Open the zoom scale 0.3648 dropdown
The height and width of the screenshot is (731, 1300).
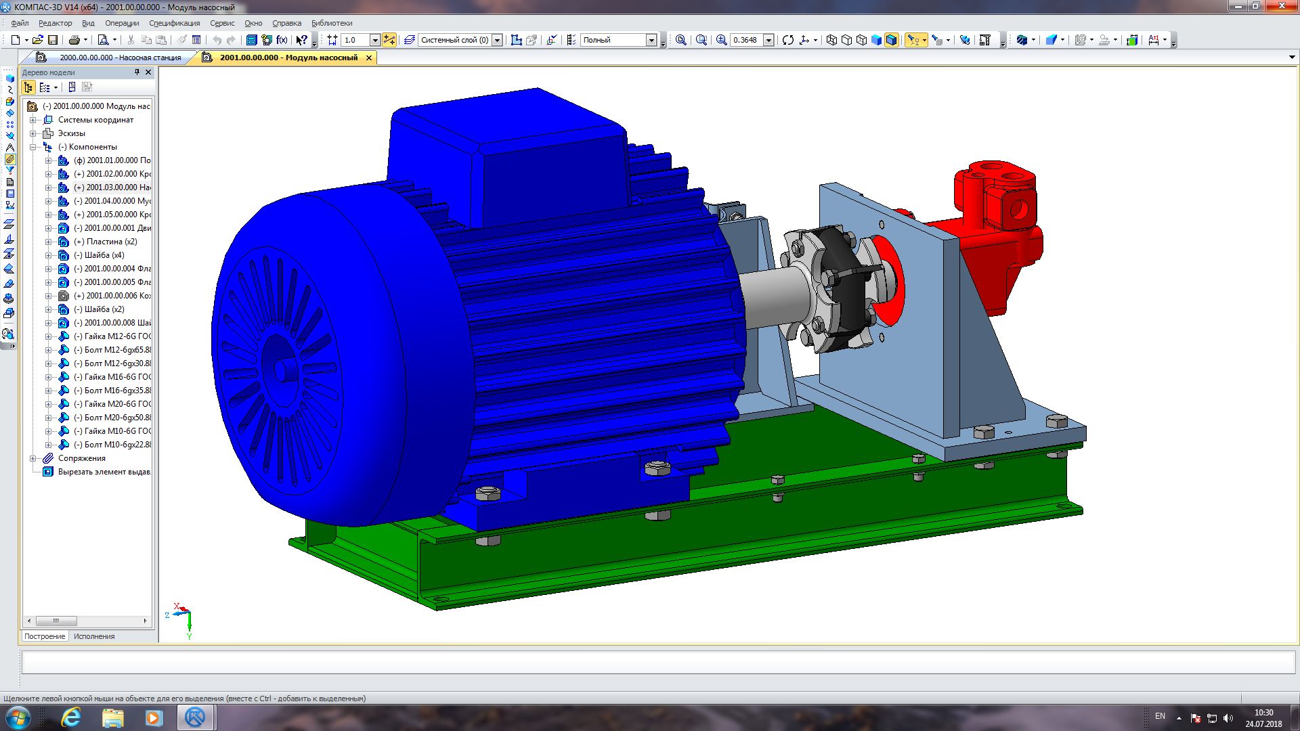768,40
